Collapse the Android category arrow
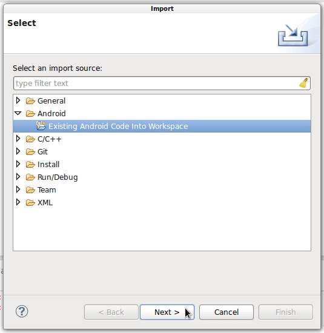324x333 pixels. [18, 113]
